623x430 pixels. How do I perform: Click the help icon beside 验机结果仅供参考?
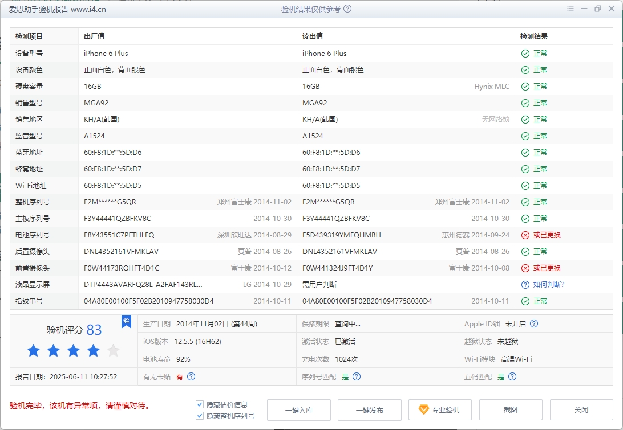(347, 9)
